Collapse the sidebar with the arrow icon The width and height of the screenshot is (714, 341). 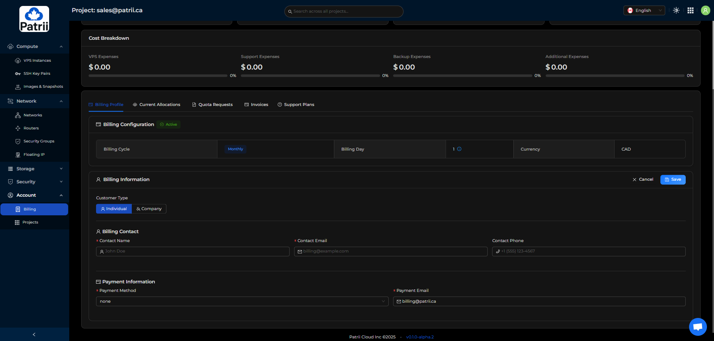(x=34, y=334)
